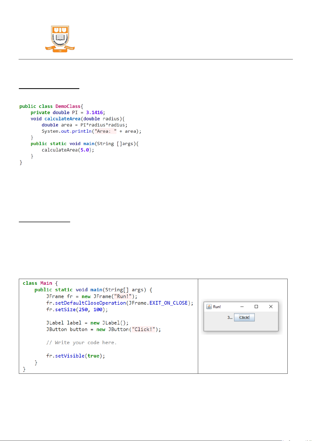Screen dimensions: 312x441
Task: Click the "Click!" string in JButton constructor
Action: [143, 329]
